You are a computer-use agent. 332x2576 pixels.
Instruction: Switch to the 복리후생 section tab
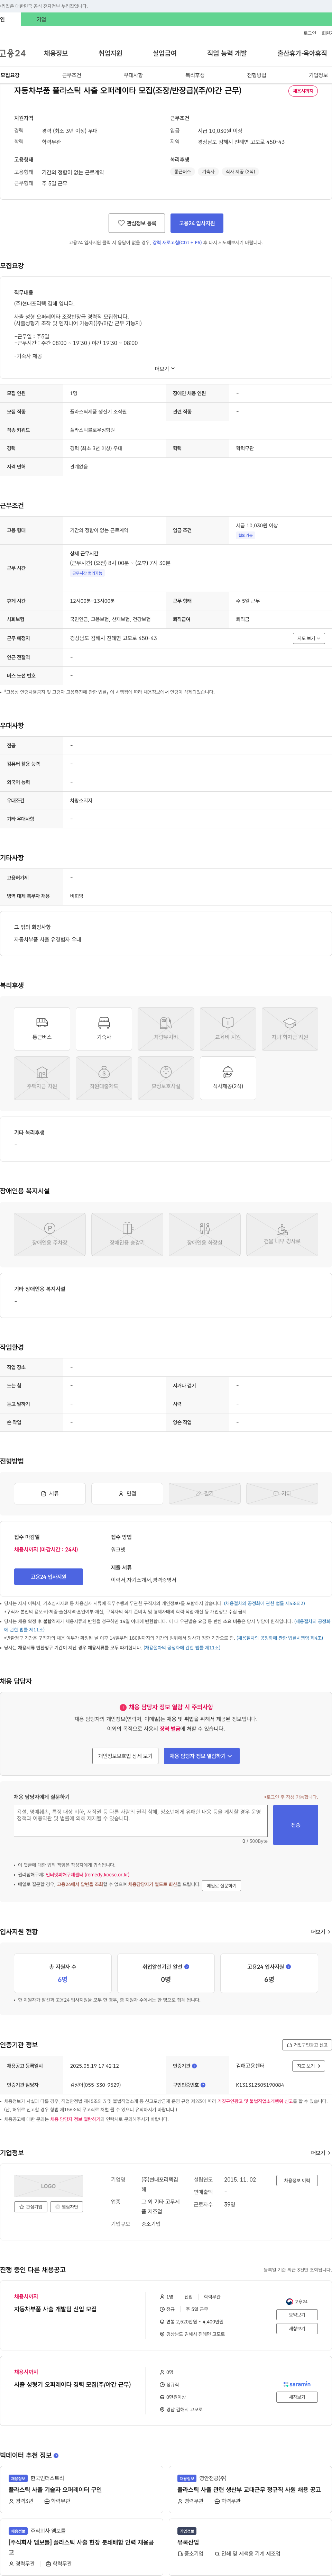coord(195,75)
